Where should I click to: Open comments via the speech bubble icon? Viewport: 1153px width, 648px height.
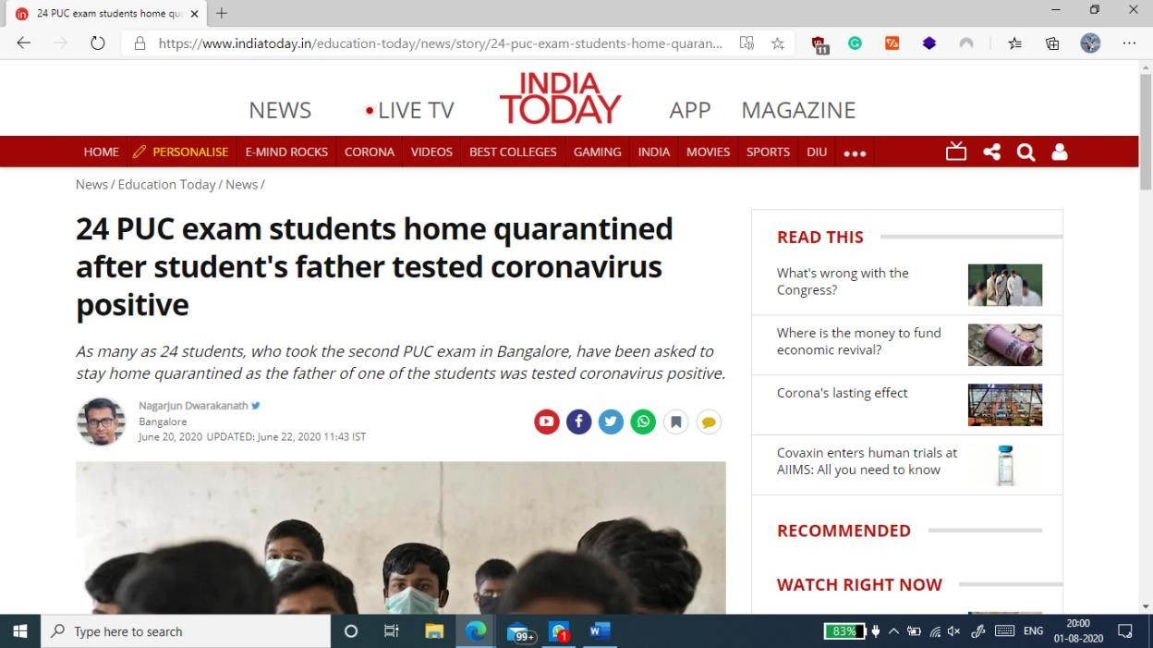pyautogui.click(x=709, y=422)
